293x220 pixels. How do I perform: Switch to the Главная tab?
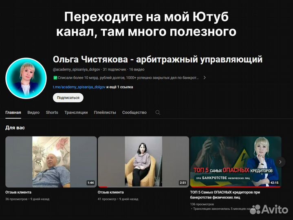13,112
